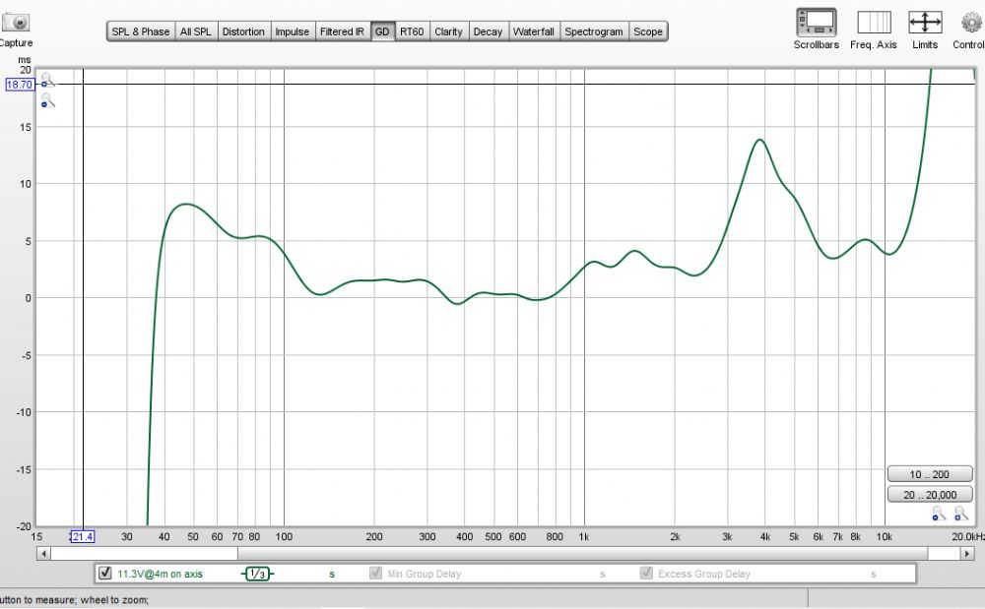985x609 pixels.
Task: Click the 20 .. 20,000 range button
Action: pyautogui.click(x=930, y=495)
